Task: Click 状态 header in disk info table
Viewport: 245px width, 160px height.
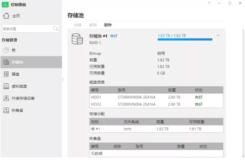Action: tap(199, 90)
